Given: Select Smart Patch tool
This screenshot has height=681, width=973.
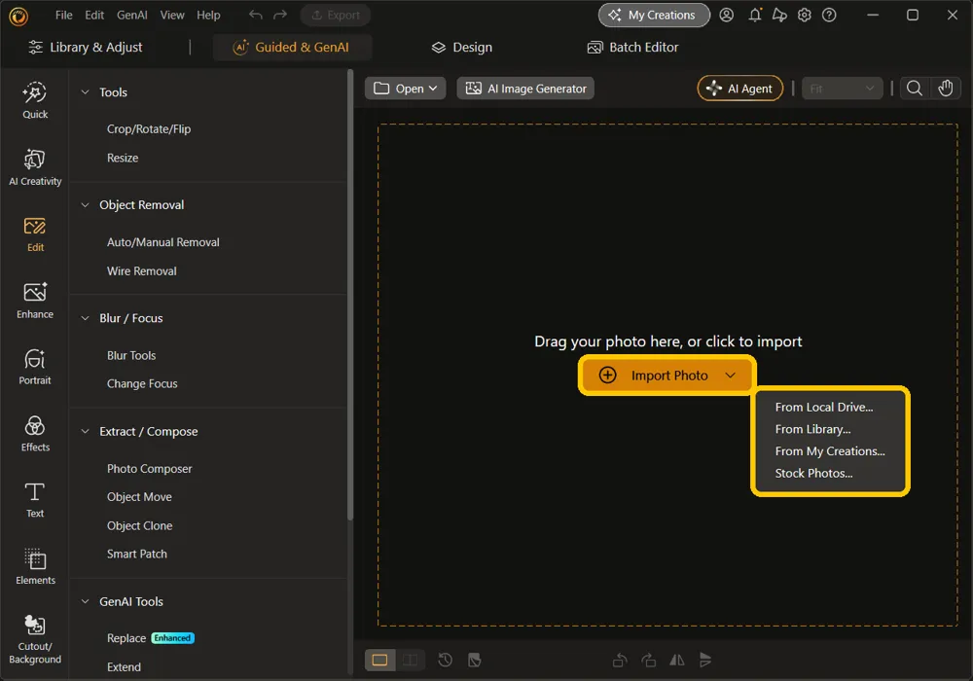Looking at the screenshot, I should point(137,554).
